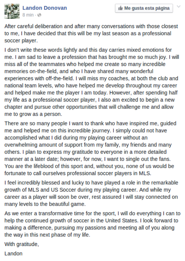Click the text 'There are so many people'

32,123
